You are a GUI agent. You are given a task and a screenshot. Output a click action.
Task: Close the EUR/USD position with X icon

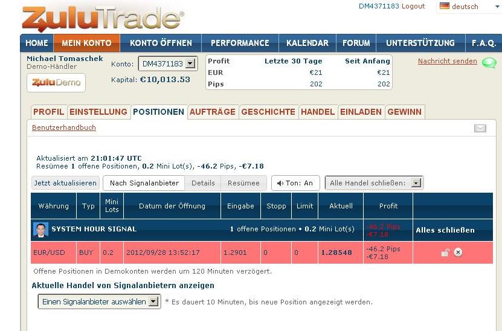coord(458,252)
